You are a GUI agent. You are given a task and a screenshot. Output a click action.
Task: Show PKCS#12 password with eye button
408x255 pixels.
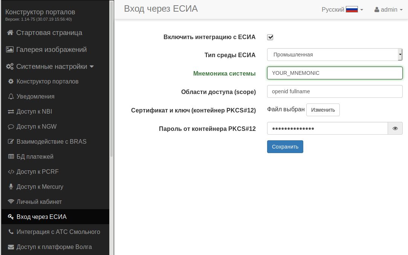click(395, 128)
